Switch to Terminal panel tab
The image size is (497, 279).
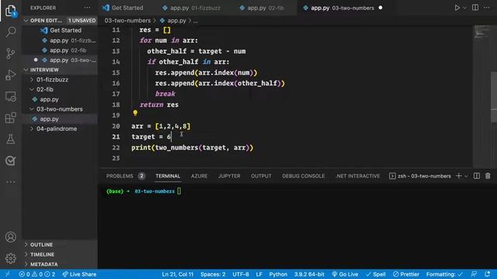tap(168, 176)
